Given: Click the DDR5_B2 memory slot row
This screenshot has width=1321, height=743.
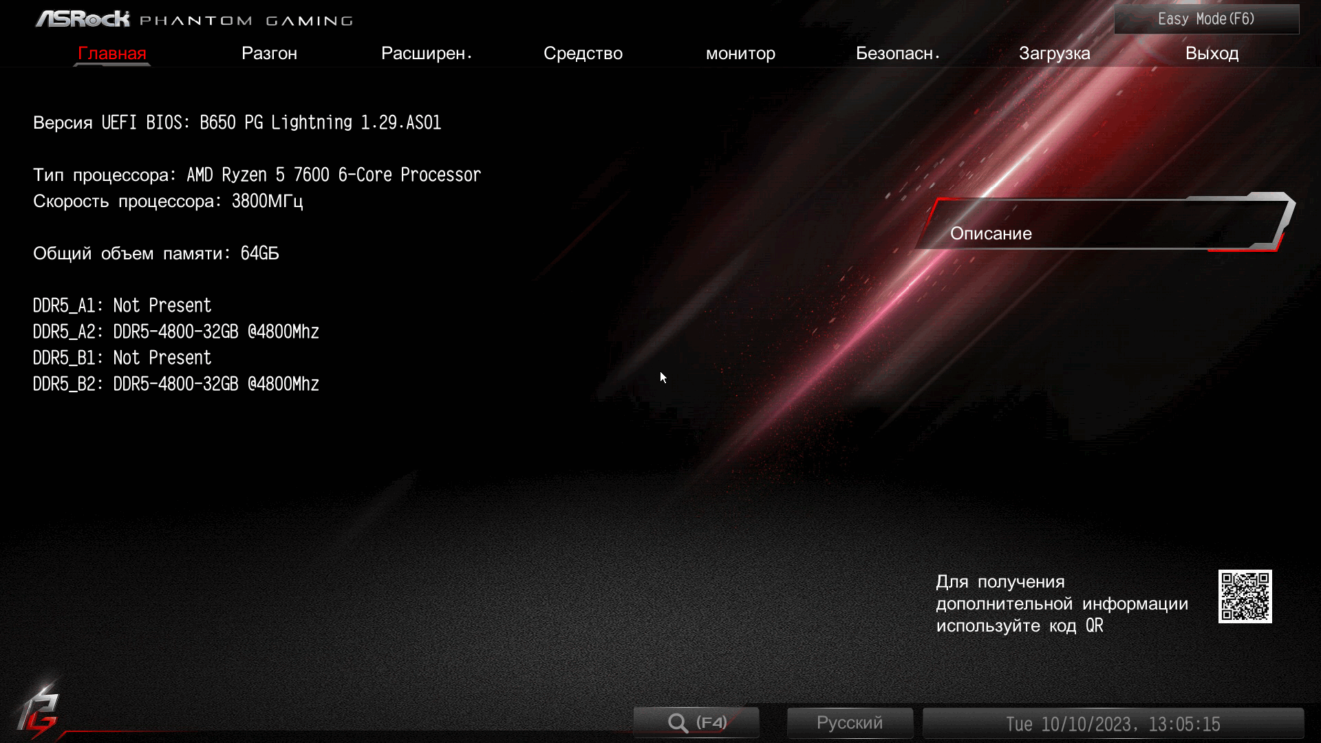Looking at the screenshot, I should tap(176, 384).
